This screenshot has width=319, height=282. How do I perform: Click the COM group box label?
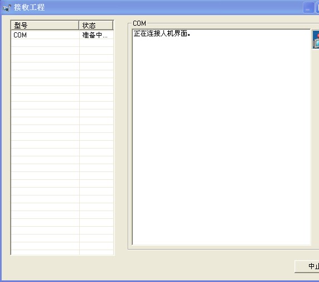pos(139,23)
